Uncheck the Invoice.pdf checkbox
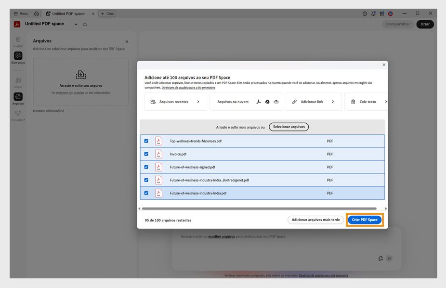This screenshot has height=288, width=446. point(147,154)
